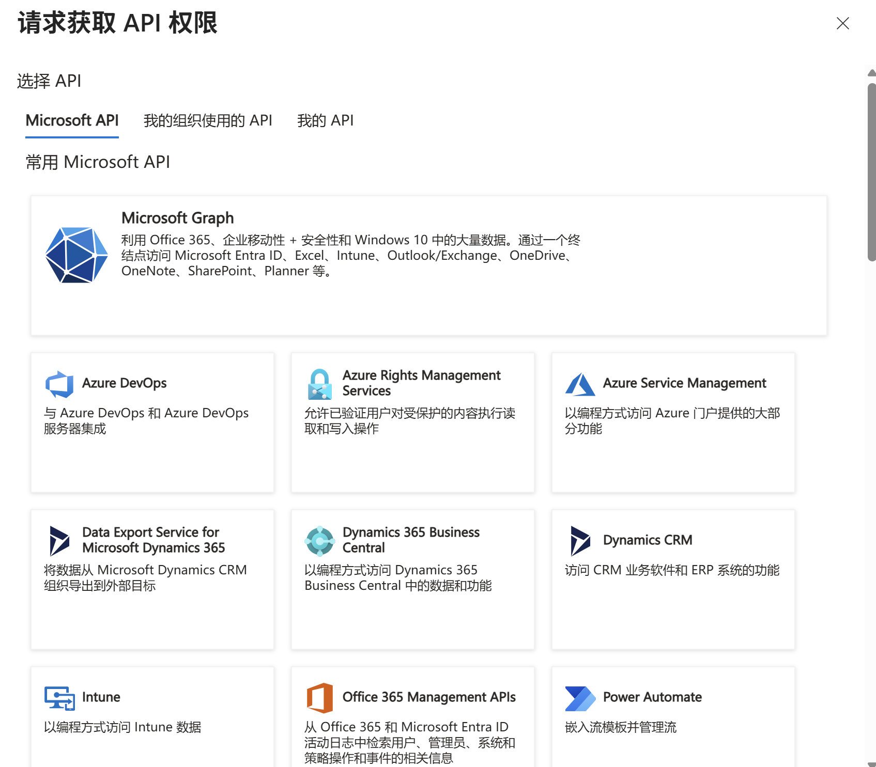Close the 请求获取 API 权限 panel

click(843, 23)
